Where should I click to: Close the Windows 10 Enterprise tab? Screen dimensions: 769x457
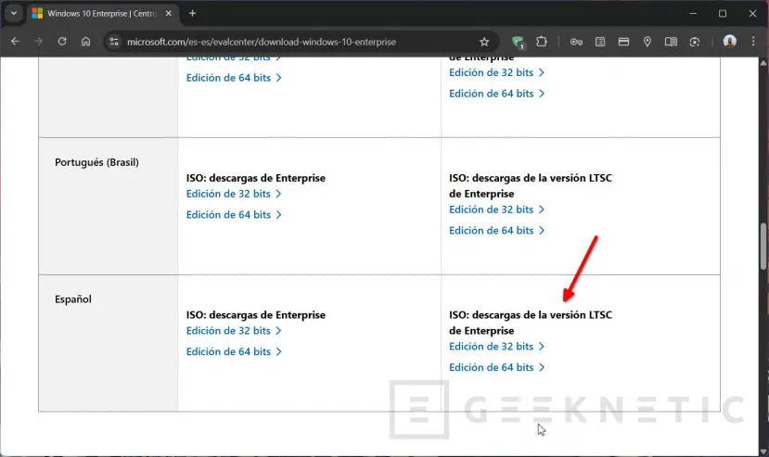(168, 13)
